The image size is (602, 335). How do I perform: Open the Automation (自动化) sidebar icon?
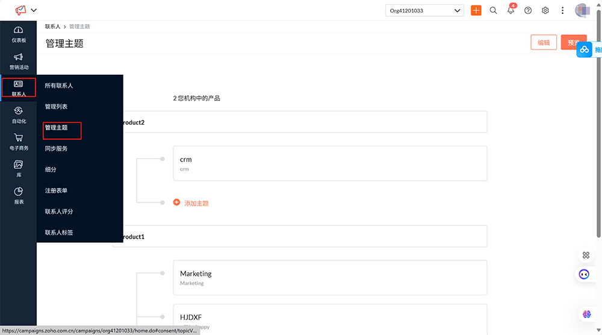click(x=18, y=114)
